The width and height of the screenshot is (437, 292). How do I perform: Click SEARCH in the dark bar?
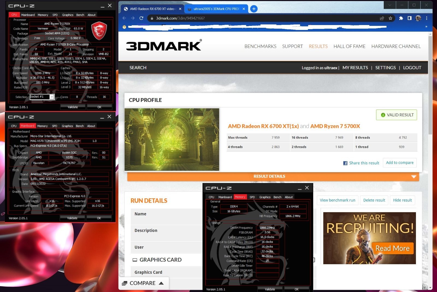[138, 68]
